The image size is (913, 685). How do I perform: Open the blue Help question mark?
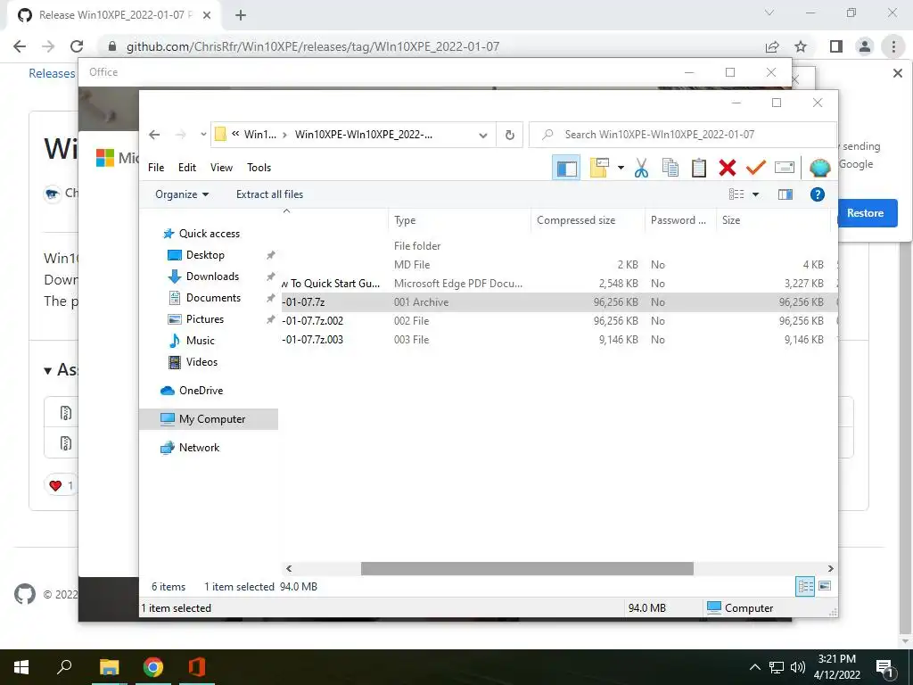817,194
